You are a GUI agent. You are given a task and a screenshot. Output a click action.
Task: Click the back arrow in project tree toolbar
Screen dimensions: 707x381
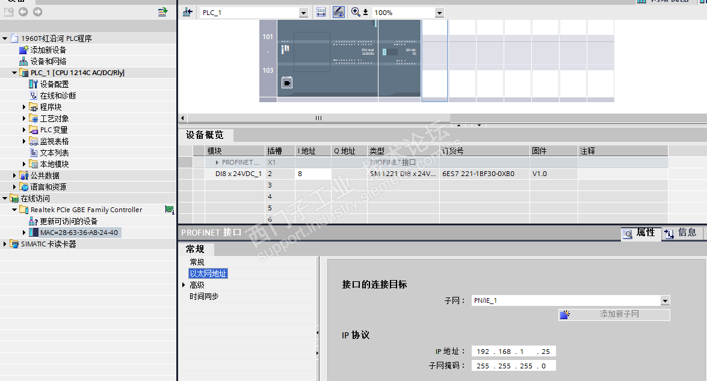(23, 11)
